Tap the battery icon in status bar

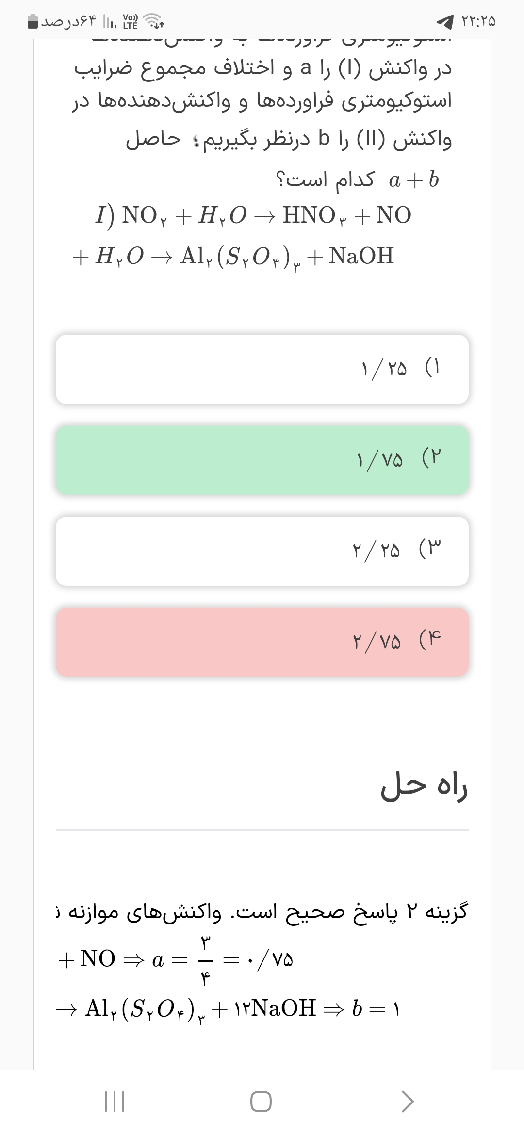pos(33,22)
